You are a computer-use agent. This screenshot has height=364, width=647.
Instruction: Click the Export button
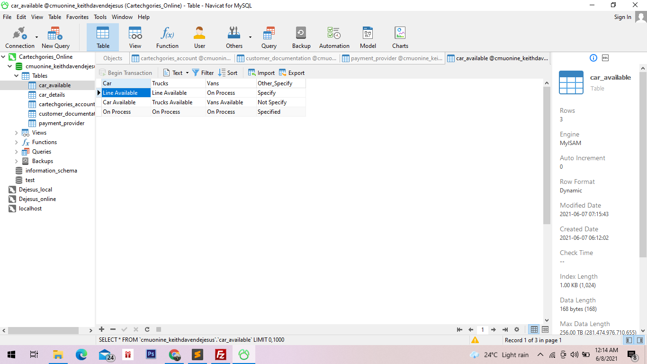point(292,73)
